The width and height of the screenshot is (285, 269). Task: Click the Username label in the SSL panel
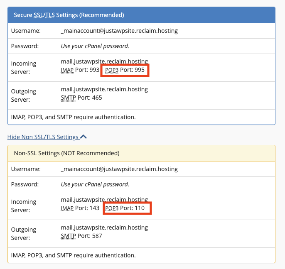26,31
